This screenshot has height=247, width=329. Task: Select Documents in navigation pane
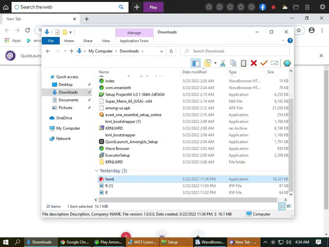point(68,100)
